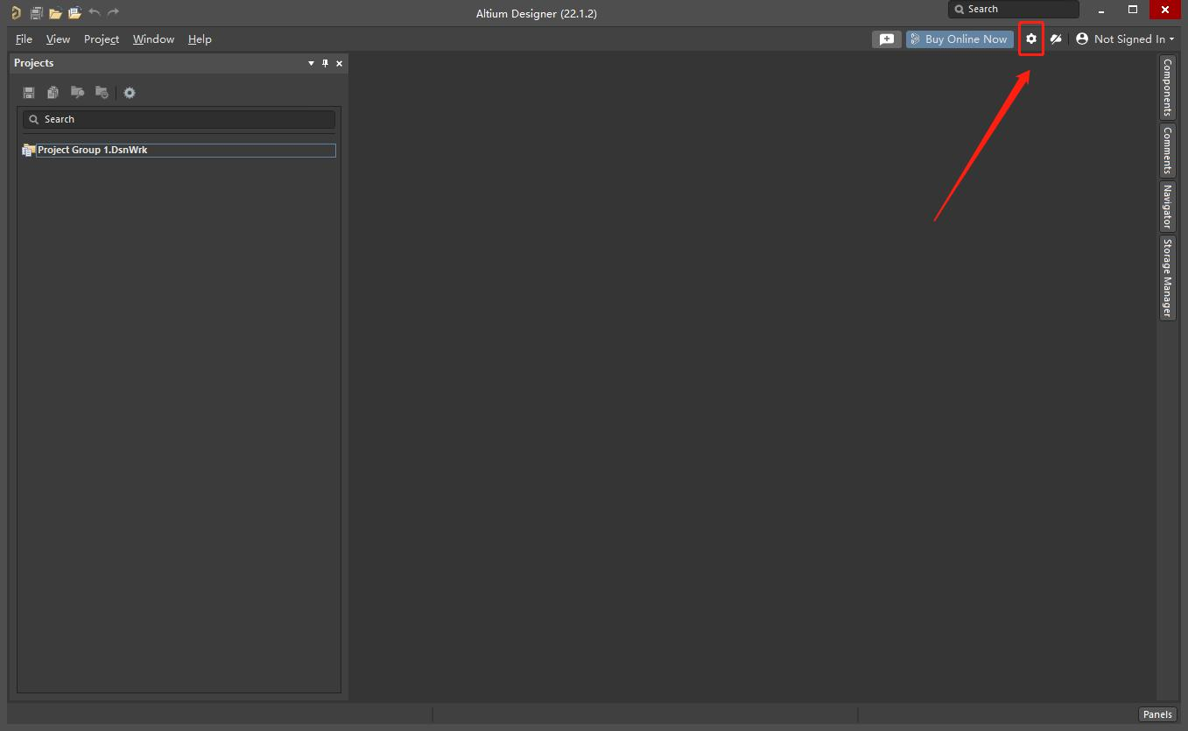Click the Projects panel Search field
This screenshot has height=731, width=1188.
tap(179, 119)
